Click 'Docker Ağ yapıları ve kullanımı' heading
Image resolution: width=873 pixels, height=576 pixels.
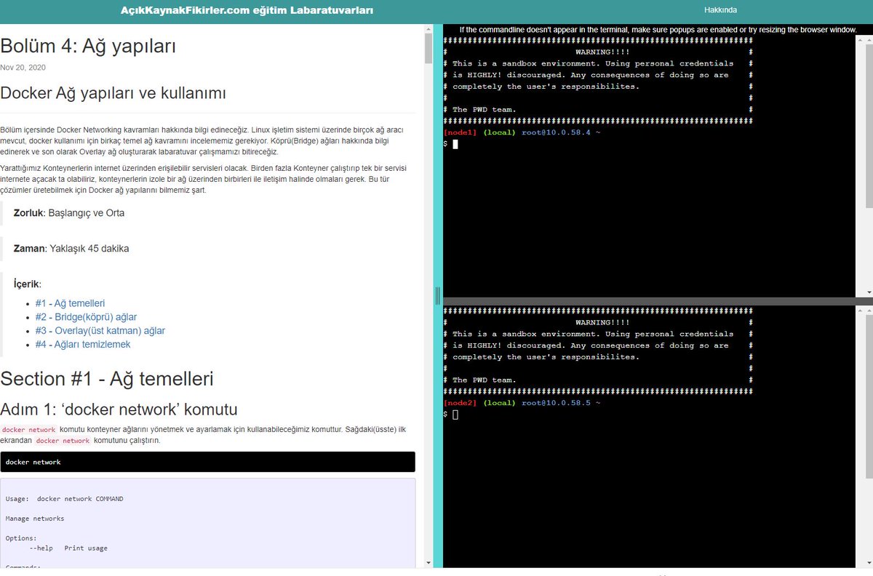[113, 93]
